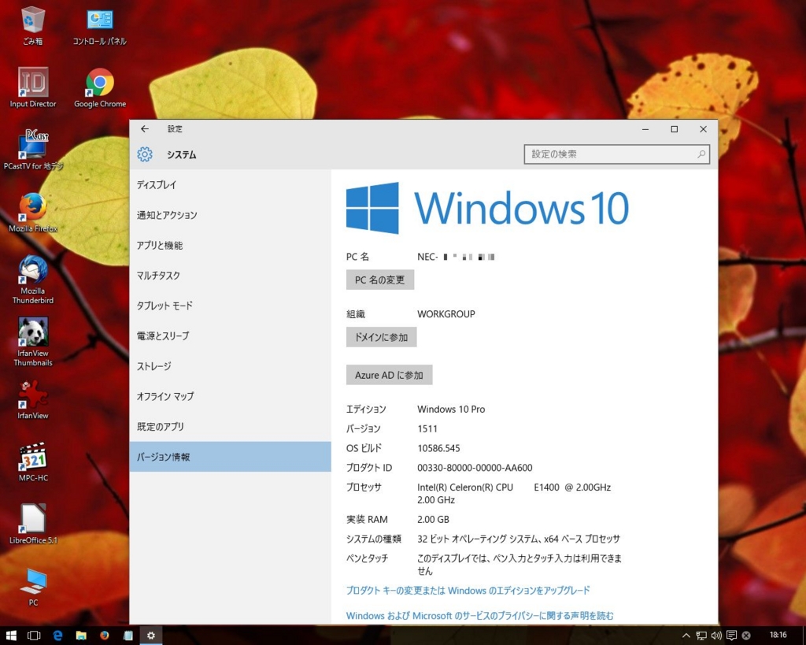Maximize the Settings window

(x=675, y=129)
